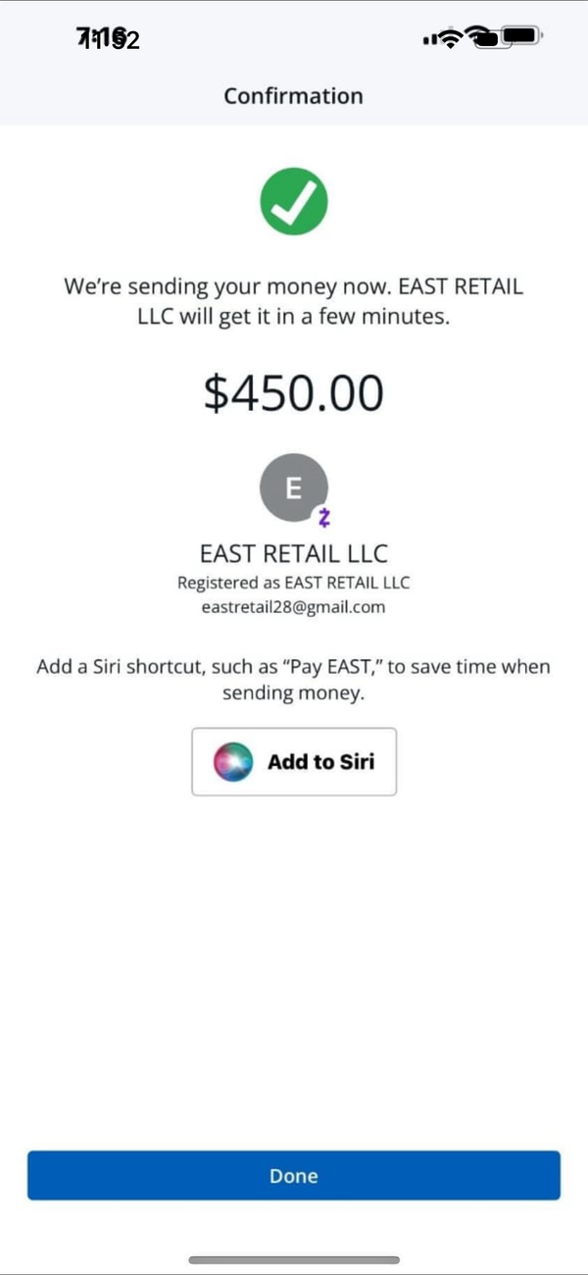Tap the Siri shortcut suggestion text
This screenshot has height=1275, width=588.
click(x=294, y=680)
